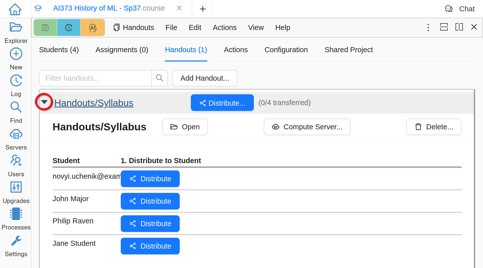Click the green Save icon in toolbar
The height and width of the screenshot is (268, 483).
pos(45,27)
